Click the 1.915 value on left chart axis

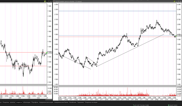(x=50, y=77)
